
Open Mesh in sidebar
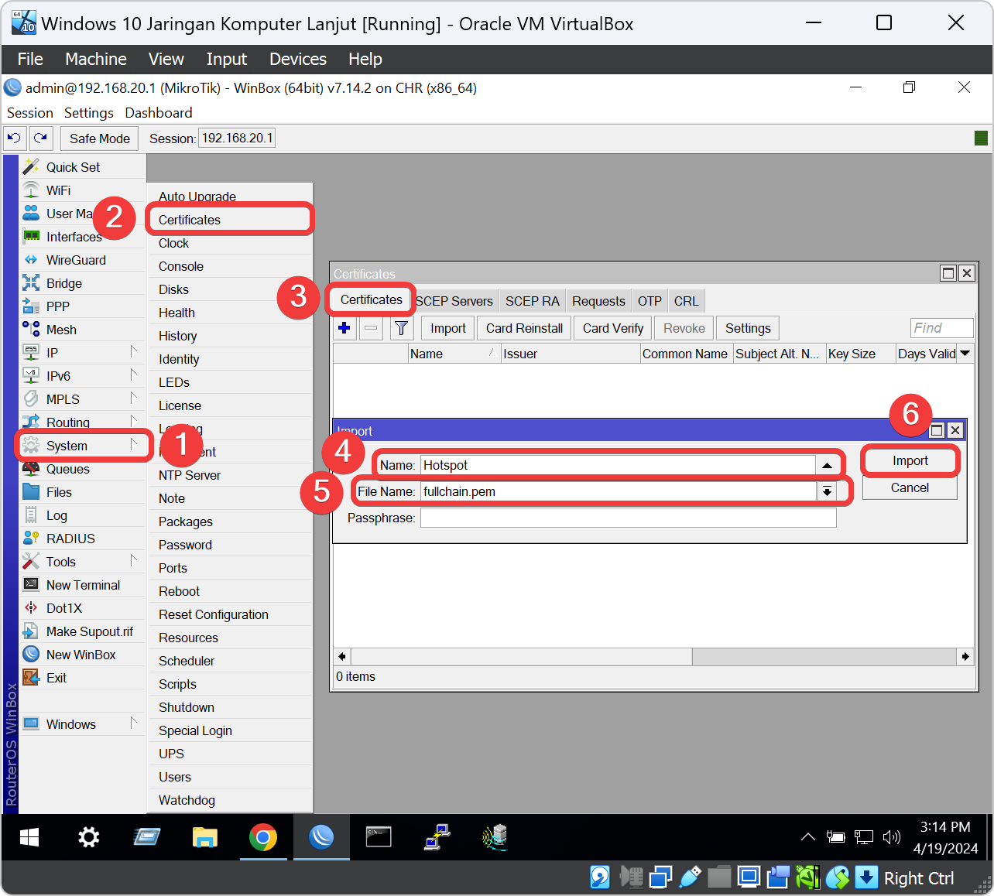(x=61, y=330)
